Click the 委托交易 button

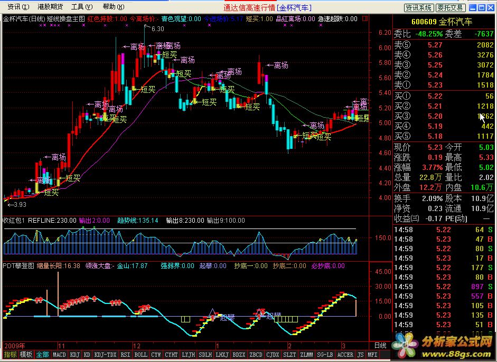[451, 7]
